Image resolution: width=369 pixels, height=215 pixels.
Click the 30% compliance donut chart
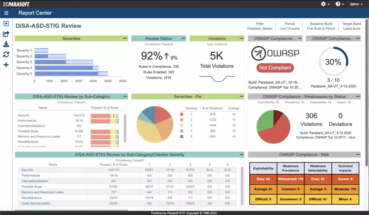[333, 61]
